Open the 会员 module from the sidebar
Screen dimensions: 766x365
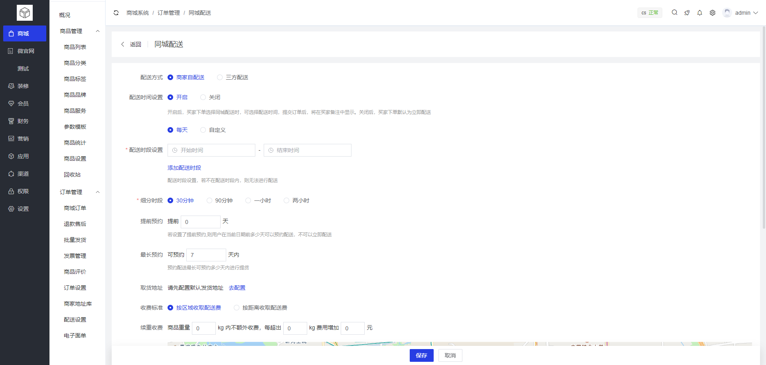[23, 103]
